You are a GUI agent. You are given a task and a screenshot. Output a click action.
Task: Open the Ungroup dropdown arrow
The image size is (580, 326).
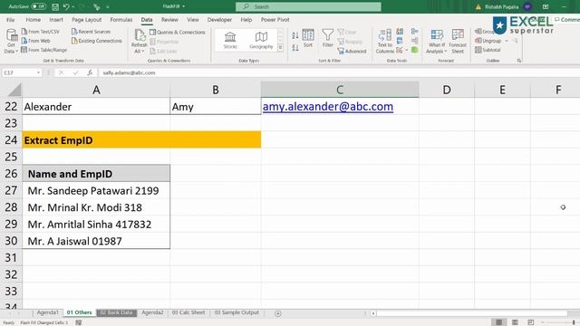click(507, 41)
